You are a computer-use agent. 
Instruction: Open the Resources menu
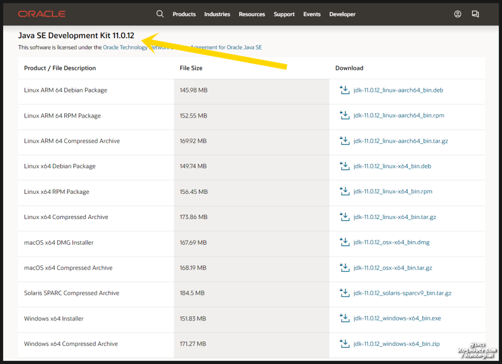[x=252, y=14]
